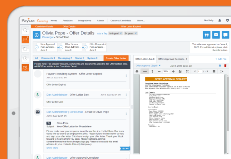Enter fullscreen with the four-arrows icon
This screenshot has width=231, height=159.
187,71
